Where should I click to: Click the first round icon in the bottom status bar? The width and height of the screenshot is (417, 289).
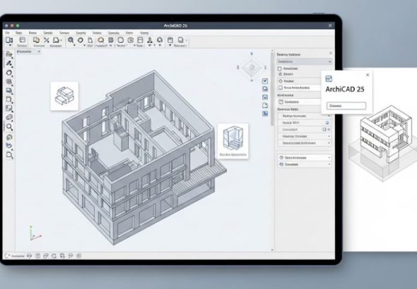coord(30,256)
